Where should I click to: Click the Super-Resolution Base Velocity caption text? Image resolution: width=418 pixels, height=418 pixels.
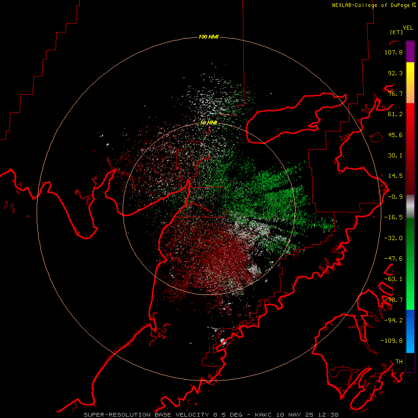[x=211, y=415]
